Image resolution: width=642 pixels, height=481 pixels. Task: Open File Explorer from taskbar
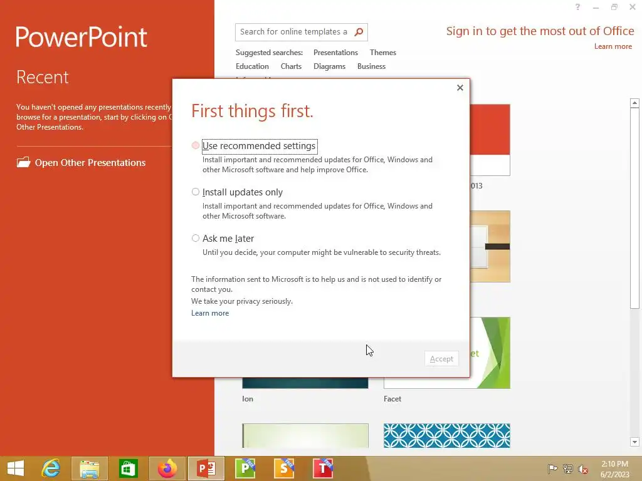point(89,468)
